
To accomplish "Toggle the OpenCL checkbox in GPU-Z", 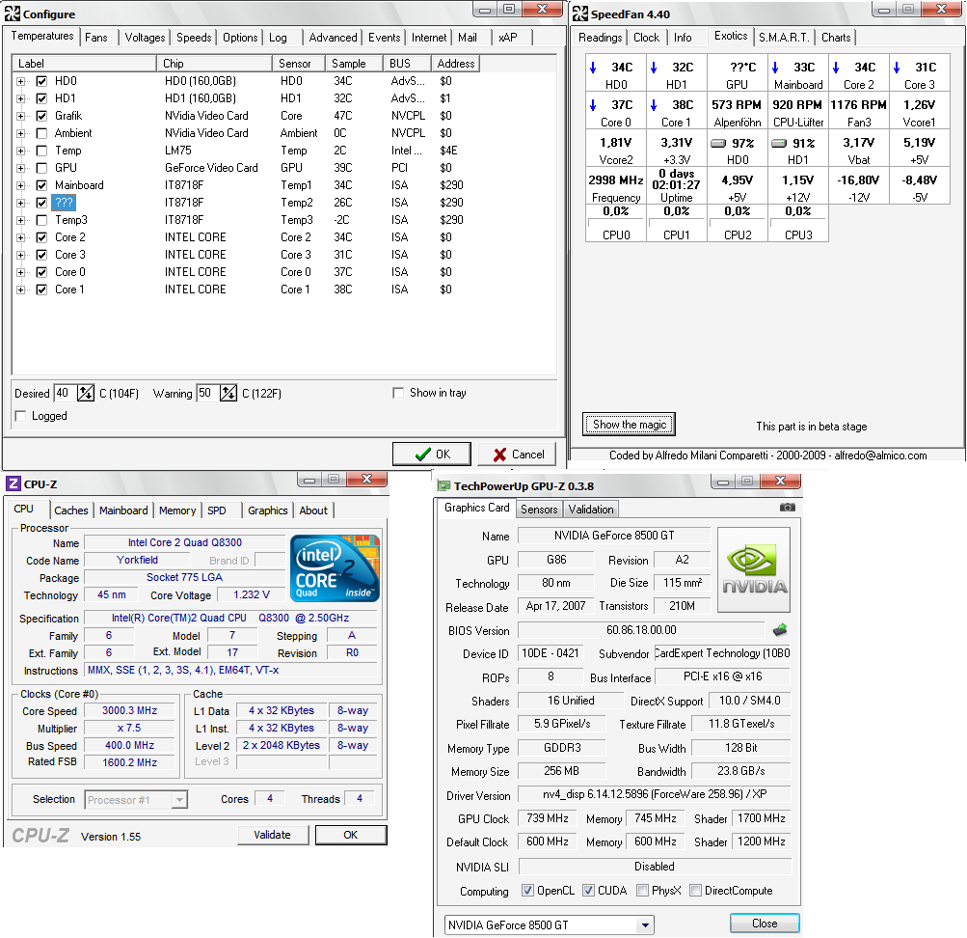I will pos(528,890).
